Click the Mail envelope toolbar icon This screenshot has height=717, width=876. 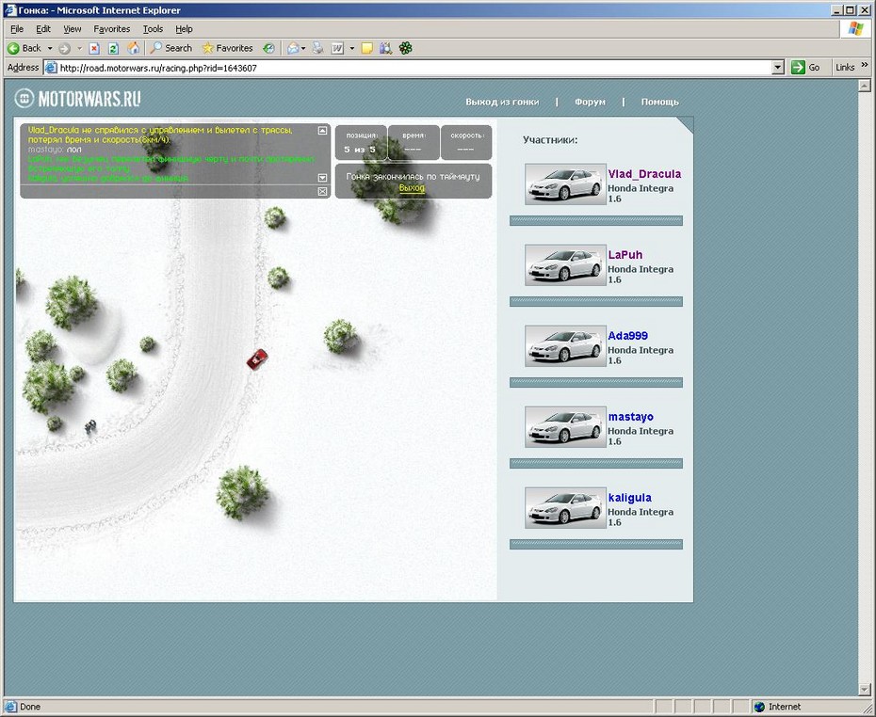point(293,49)
